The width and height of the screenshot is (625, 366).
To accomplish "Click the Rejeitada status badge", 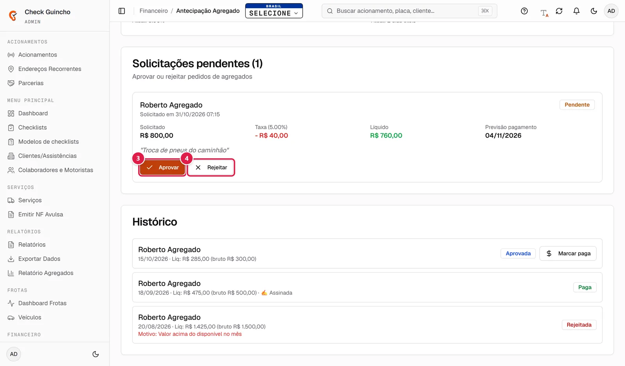I will coord(579,325).
